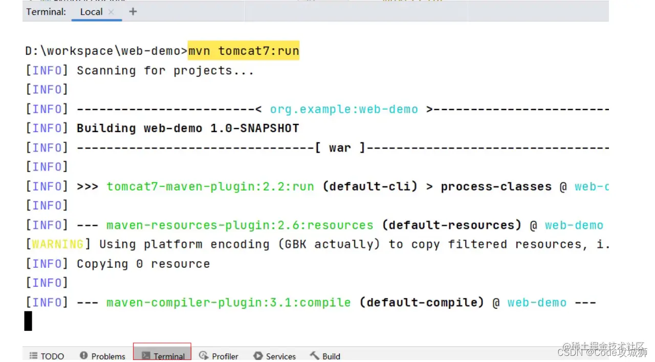Screen dimensions: 655x362
Task: Click 'Scanning for projects...' line
Action: pyautogui.click(x=165, y=71)
